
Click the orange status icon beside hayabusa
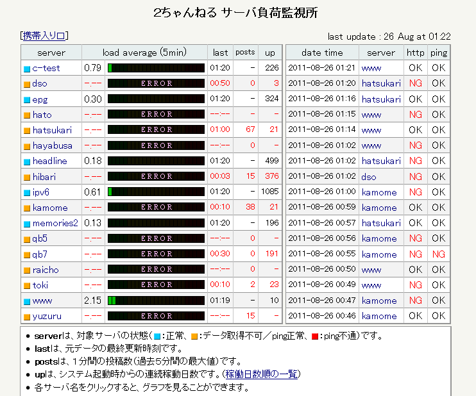[x=27, y=147]
